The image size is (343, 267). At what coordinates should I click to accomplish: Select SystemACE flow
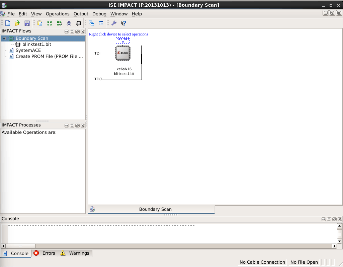pyautogui.click(x=28, y=51)
